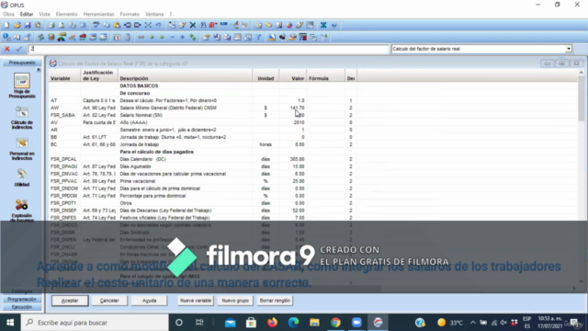Viewport: 588px width, 331px height.
Task: Select the value 52.00 for Días de Descanso
Action: [299, 211]
